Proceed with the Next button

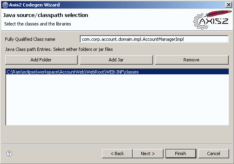148,153
